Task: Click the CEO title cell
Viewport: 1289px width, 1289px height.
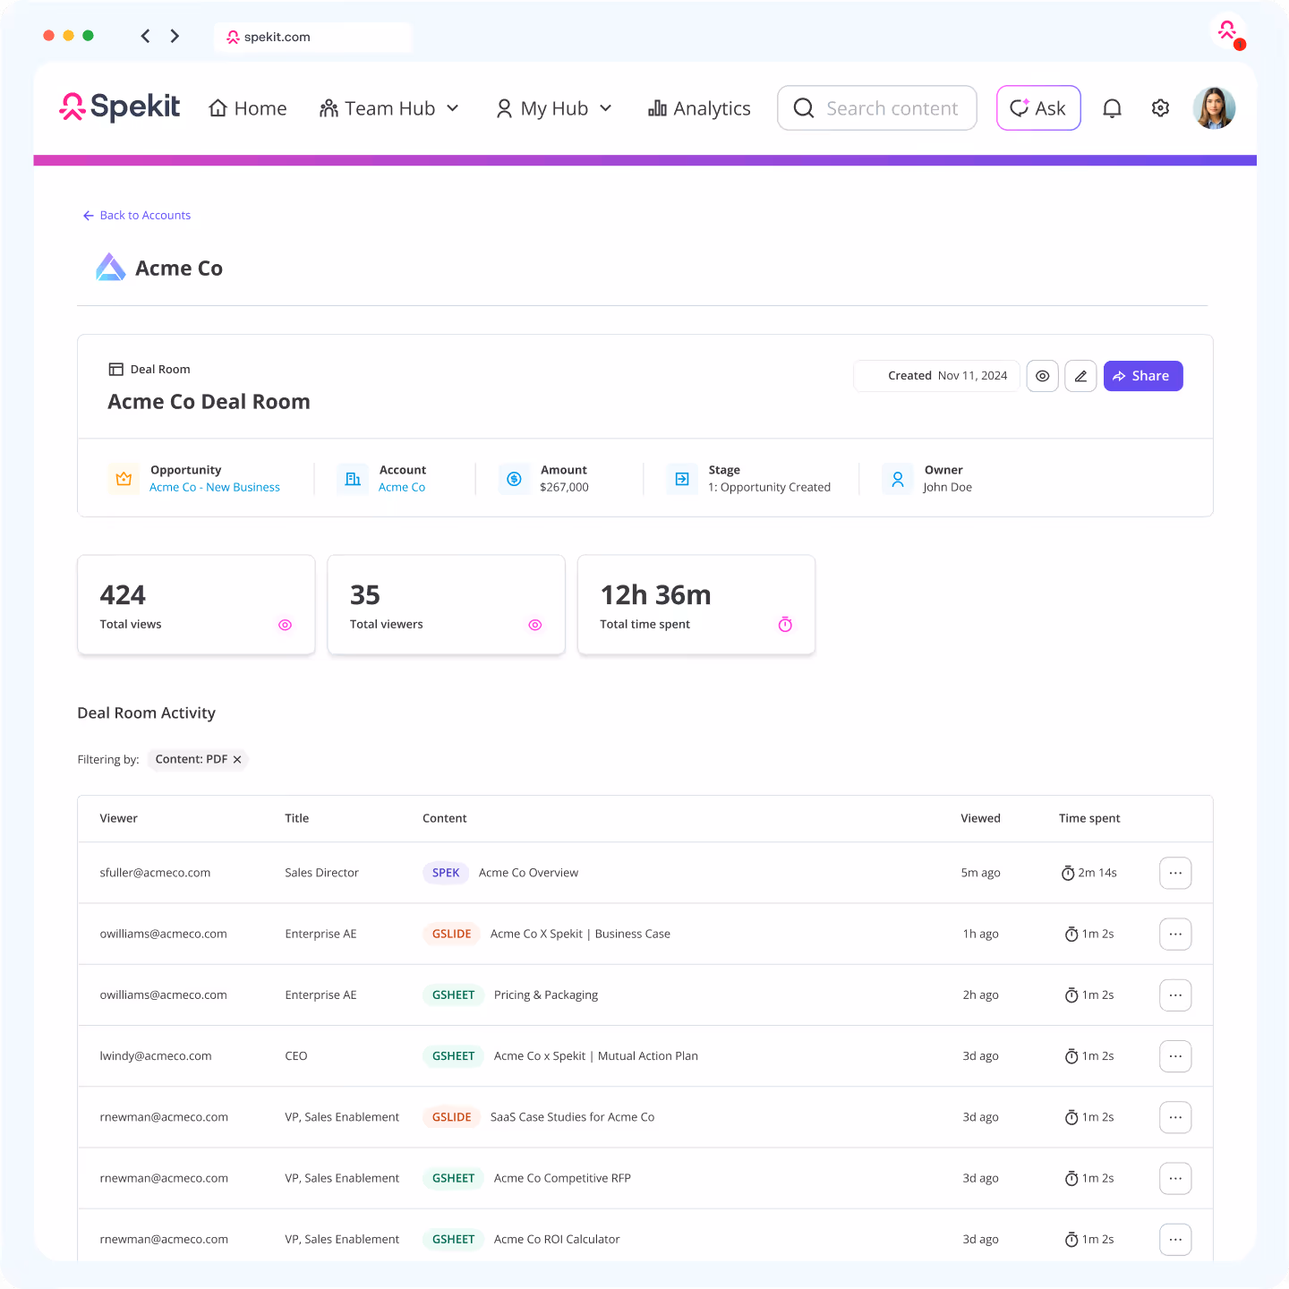Action: (296, 1056)
